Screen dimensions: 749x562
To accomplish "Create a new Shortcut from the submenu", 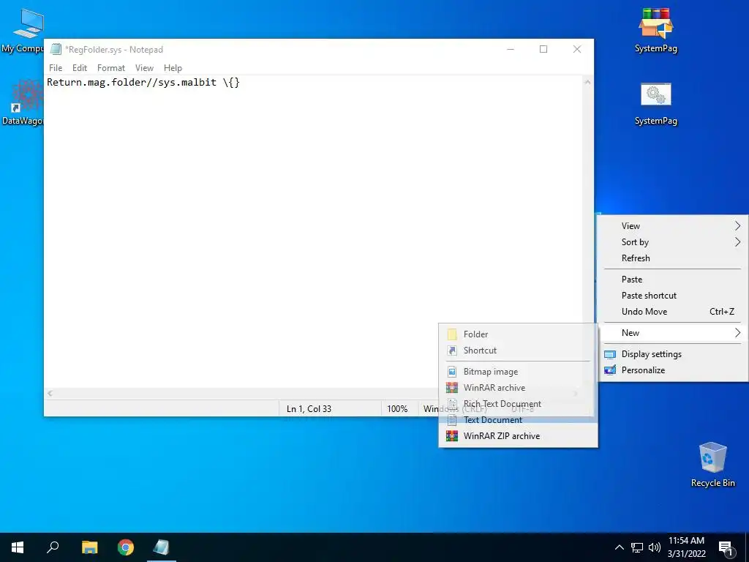I will [x=518, y=351].
